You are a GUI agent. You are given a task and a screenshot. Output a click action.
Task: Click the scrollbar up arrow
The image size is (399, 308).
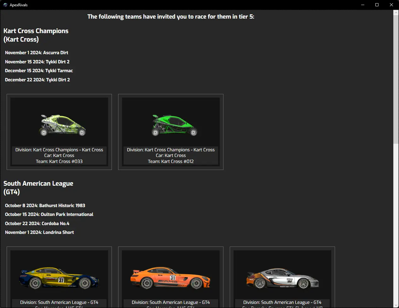(396, 13)
